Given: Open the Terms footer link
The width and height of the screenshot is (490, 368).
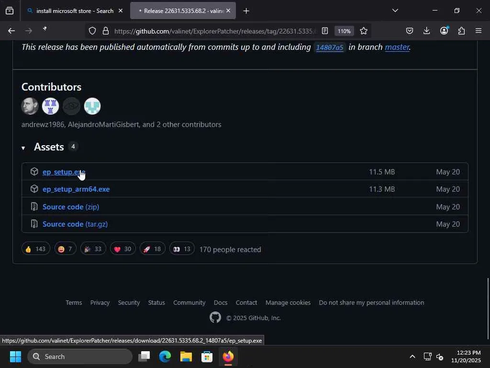Looking at the screenshot, I should click(74, 303).
